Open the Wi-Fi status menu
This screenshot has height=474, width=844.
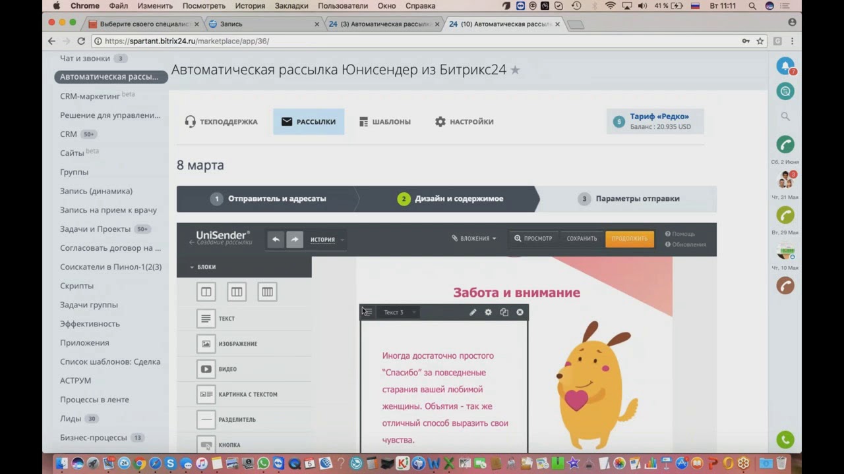pos(610,6)
